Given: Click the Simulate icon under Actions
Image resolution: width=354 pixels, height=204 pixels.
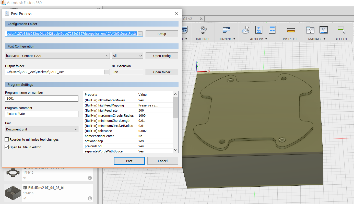Looking at the screenshot, I should tap(245, 30).
